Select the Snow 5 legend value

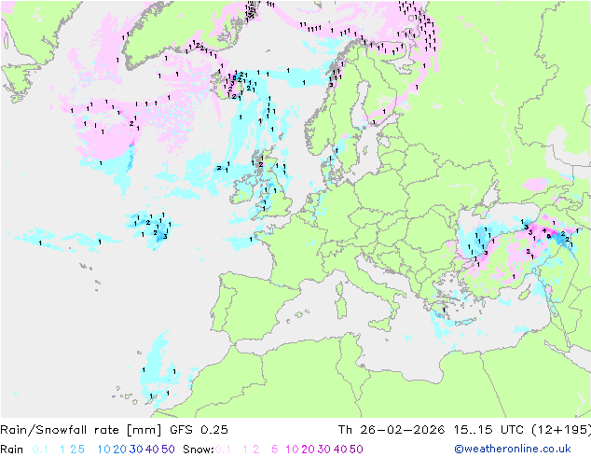[275, 450]
